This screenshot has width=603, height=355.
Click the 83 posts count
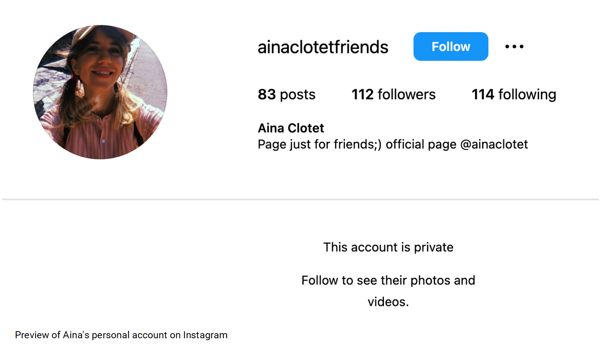click(x=287, y=94)
